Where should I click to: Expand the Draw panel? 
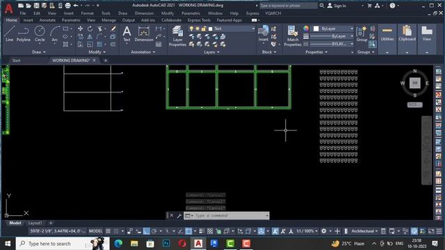coord(39,52)
